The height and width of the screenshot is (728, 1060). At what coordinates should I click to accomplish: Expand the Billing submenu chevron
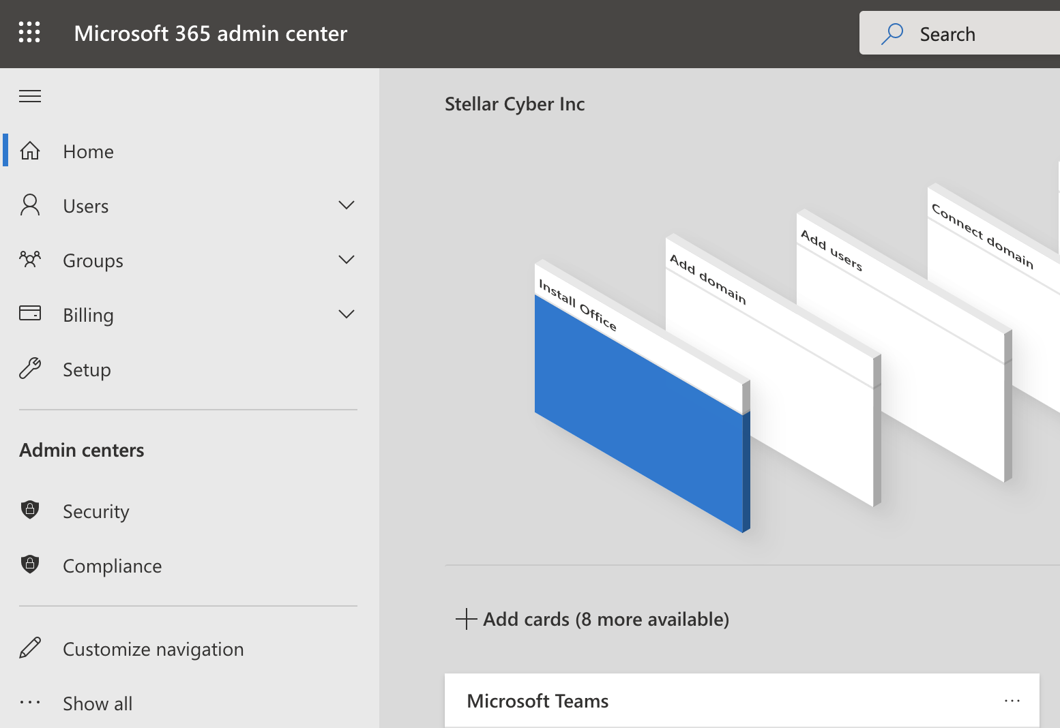tap(347, 314)
